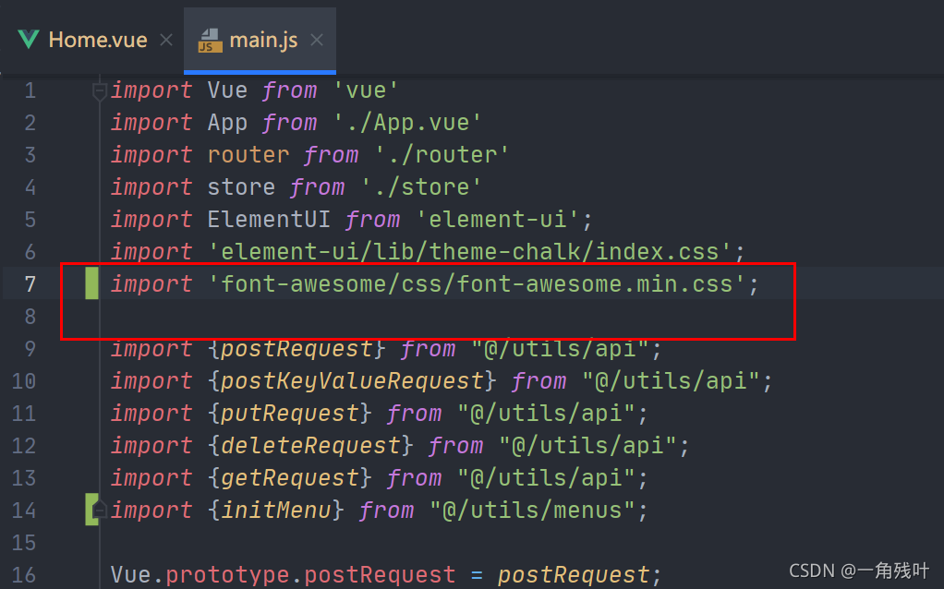Close the Home.vue tab
944x589 pixels.
coord(166,40)
